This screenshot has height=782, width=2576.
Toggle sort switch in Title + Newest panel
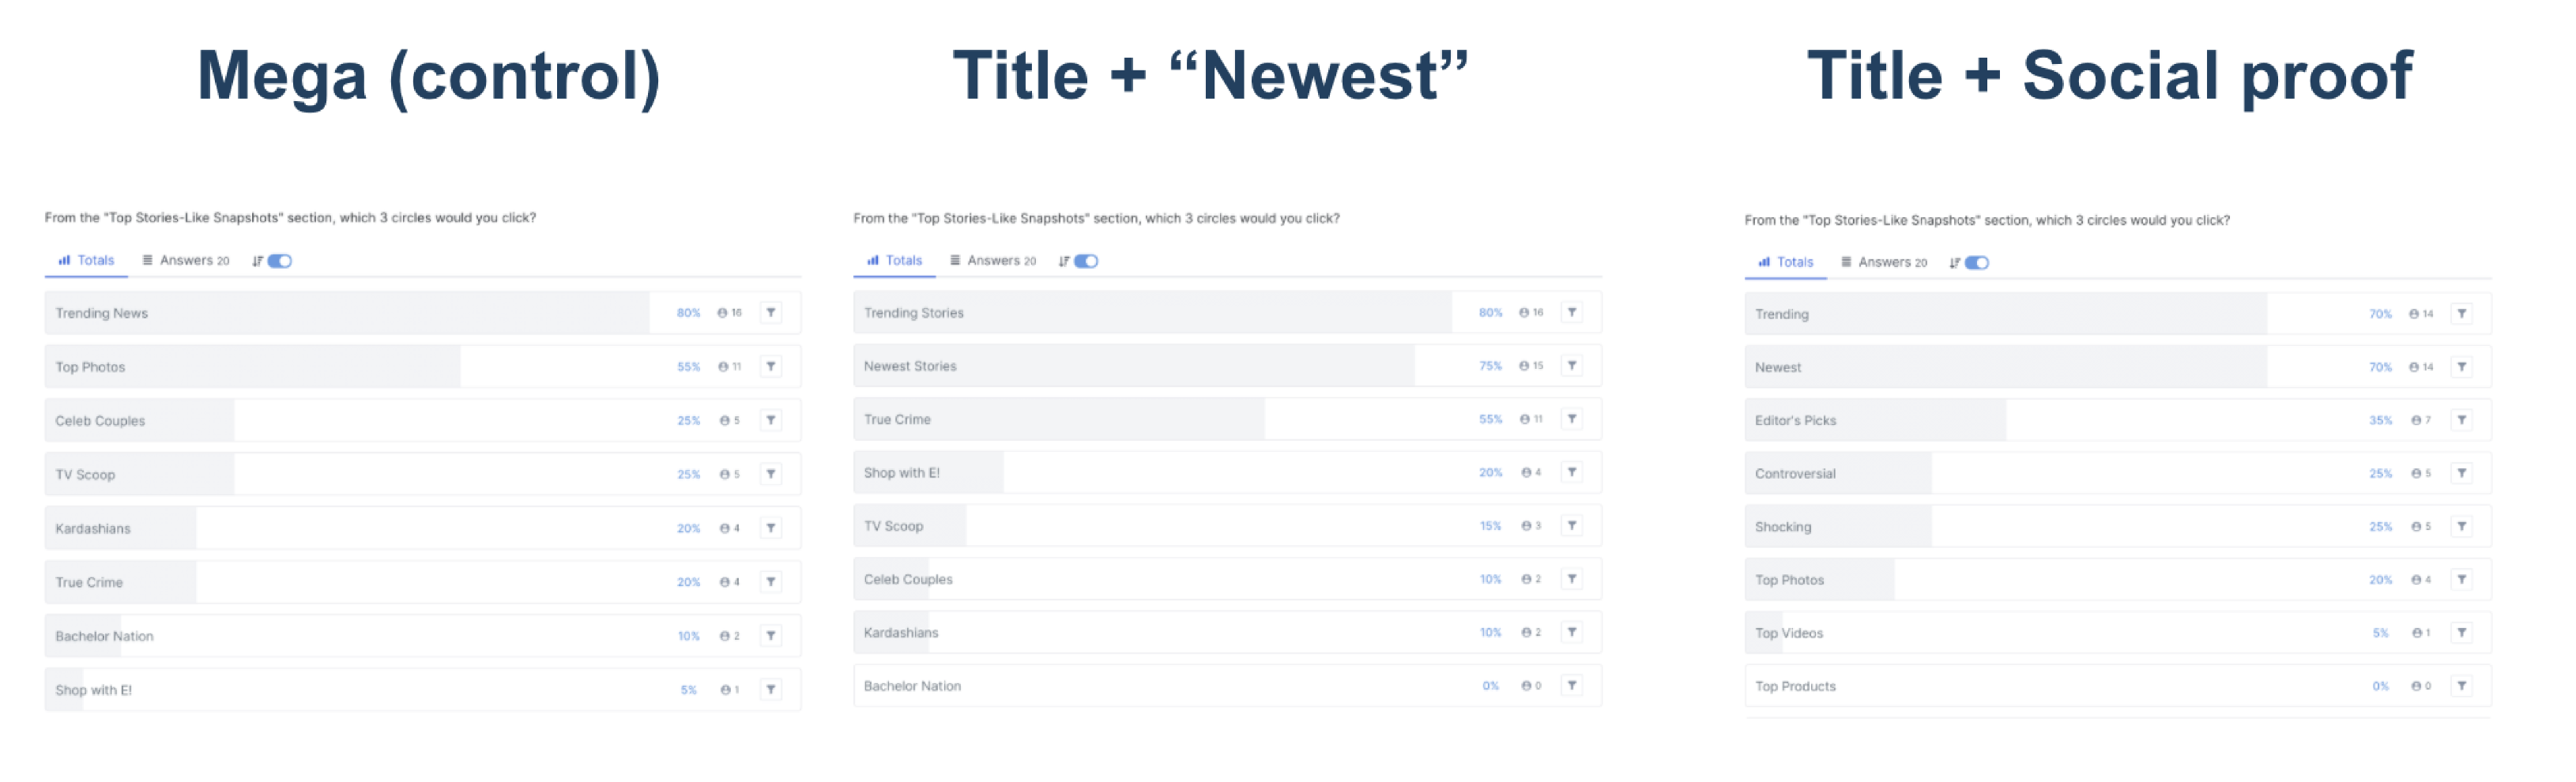pyautogui.click(x=1086, y=261)
